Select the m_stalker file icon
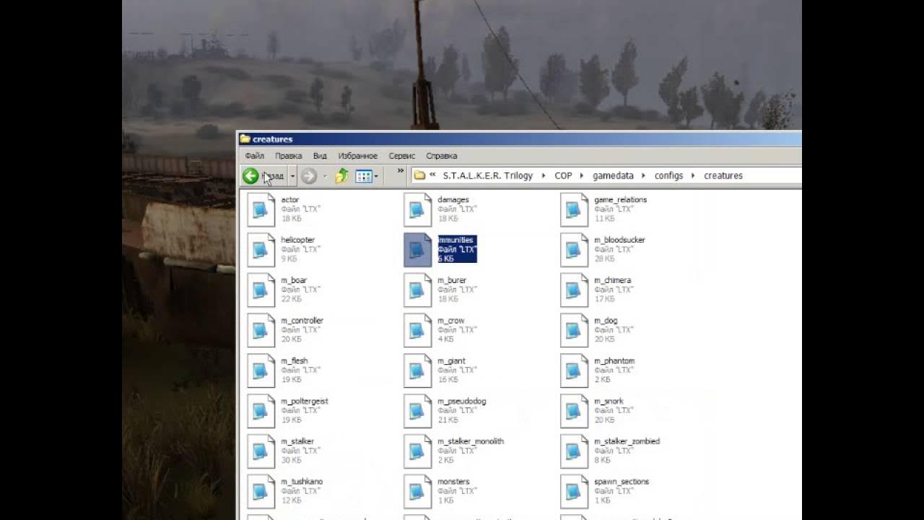The height and width of the screenshot is (520, 924). (261, 452)
